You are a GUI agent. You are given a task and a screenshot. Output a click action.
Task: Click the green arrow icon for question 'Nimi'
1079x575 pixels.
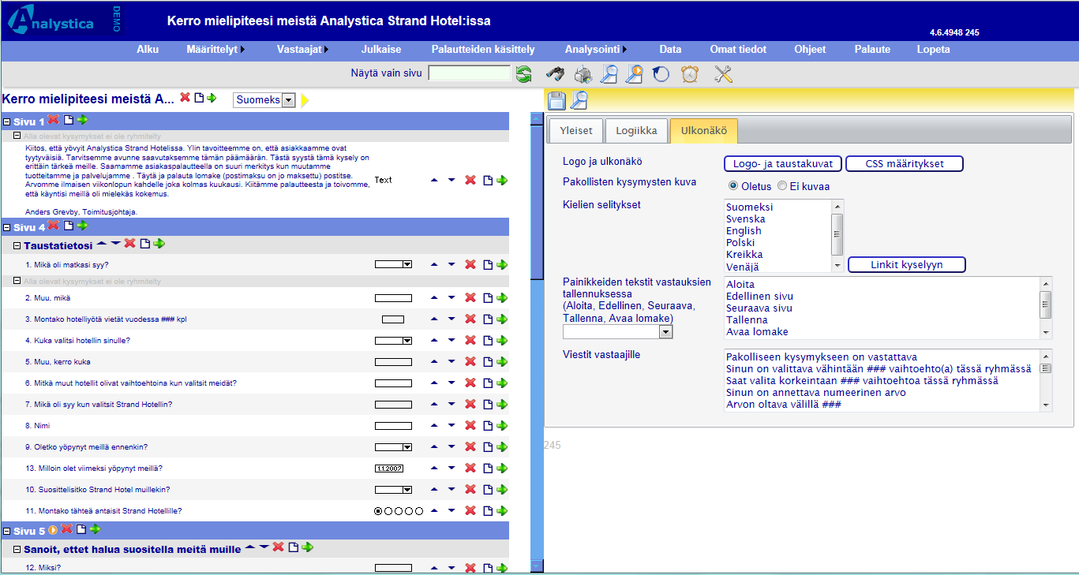pos(502,426)
